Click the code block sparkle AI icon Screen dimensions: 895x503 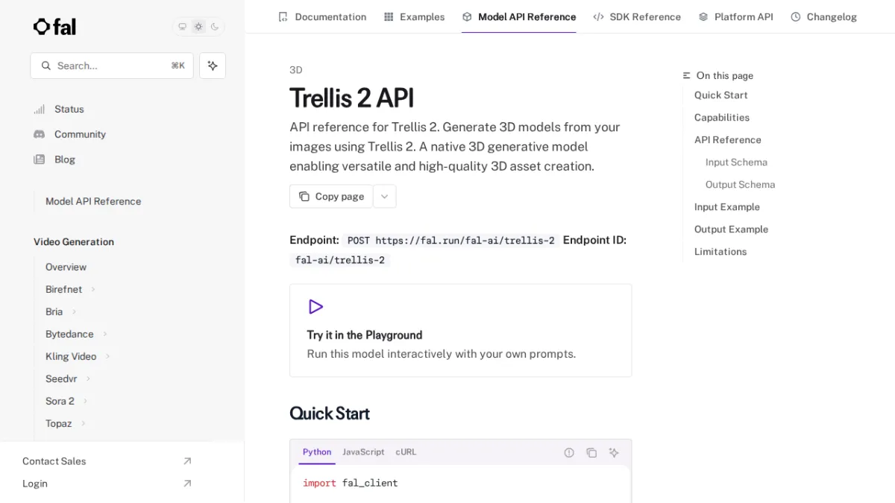click(x=614, y=452)
